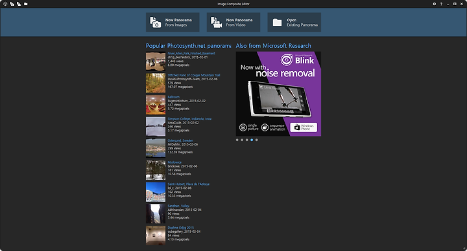Open the settings gear options
The width and height of the screenshot is (467, 251).
pos(434,4)
